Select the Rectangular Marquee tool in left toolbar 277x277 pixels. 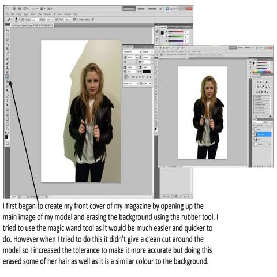(7, 35)
